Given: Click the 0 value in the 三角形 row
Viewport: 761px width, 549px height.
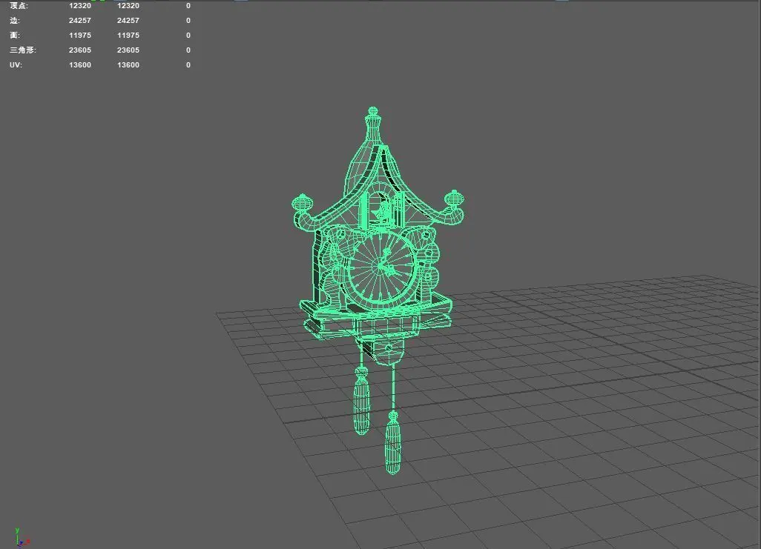Looking at the screenshot, I should 188,50.
